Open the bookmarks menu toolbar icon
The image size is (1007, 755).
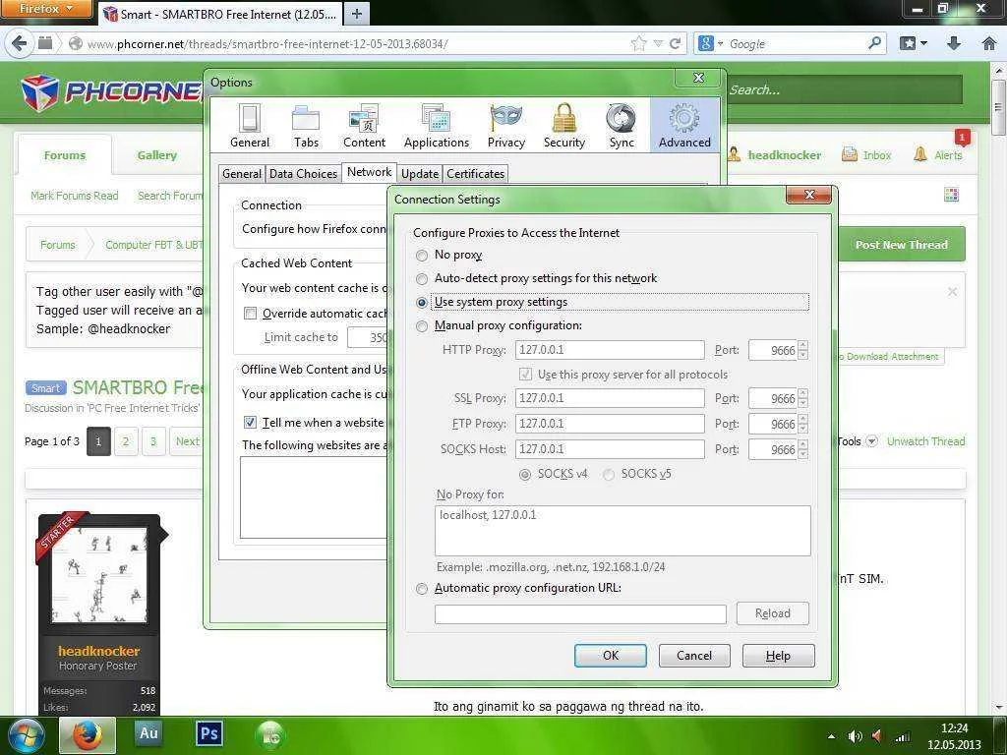(x=914, y=43)
